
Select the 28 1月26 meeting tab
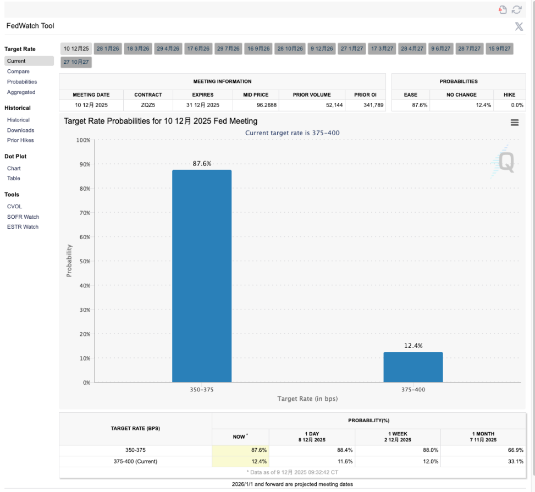click(x=108, y=49)
